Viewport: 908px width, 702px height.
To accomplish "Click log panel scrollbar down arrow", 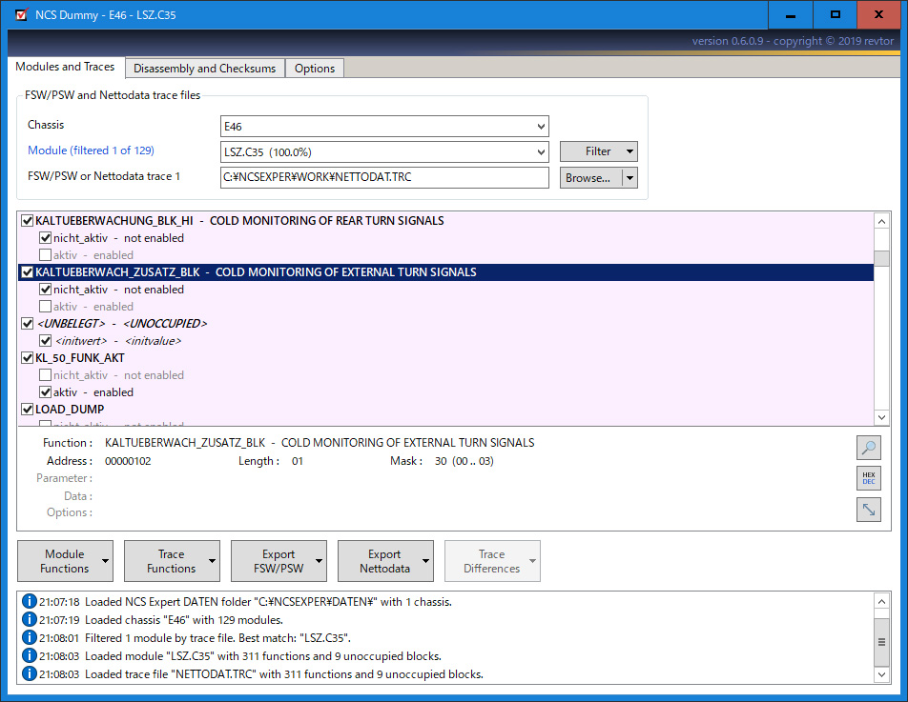I will coord(881,673).
